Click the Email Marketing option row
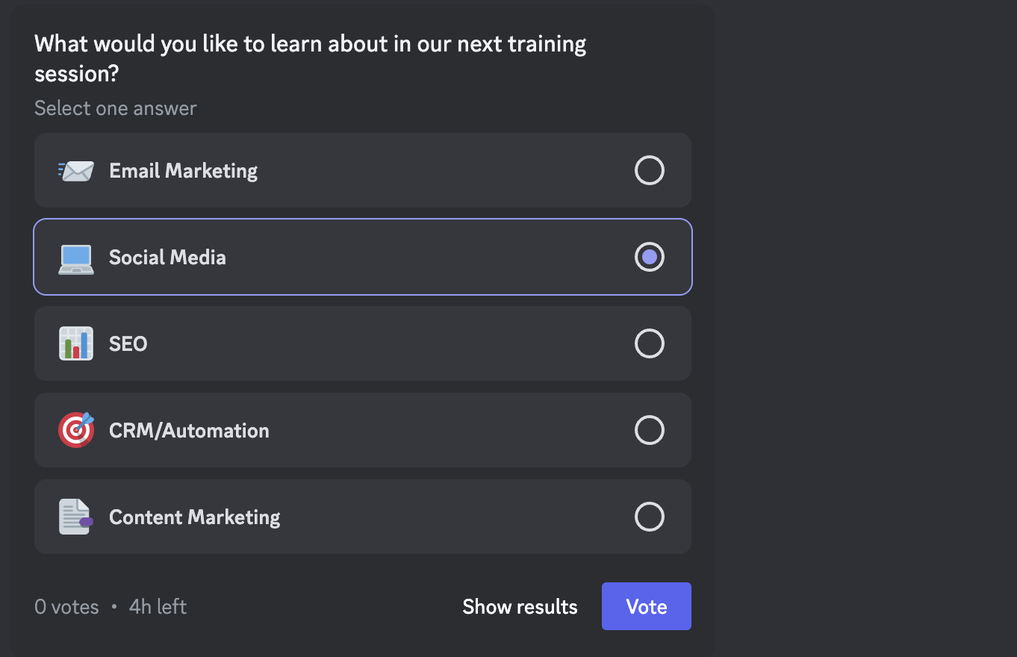This screenshot has width=1017, height=657. (x=362, y=170)
